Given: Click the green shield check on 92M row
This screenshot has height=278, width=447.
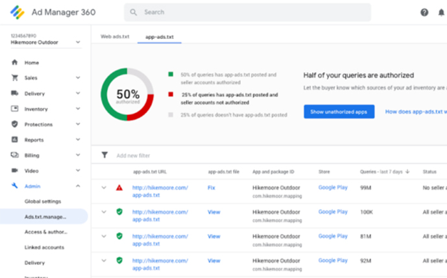Looking at the screenshot, I should click(119, 260).
